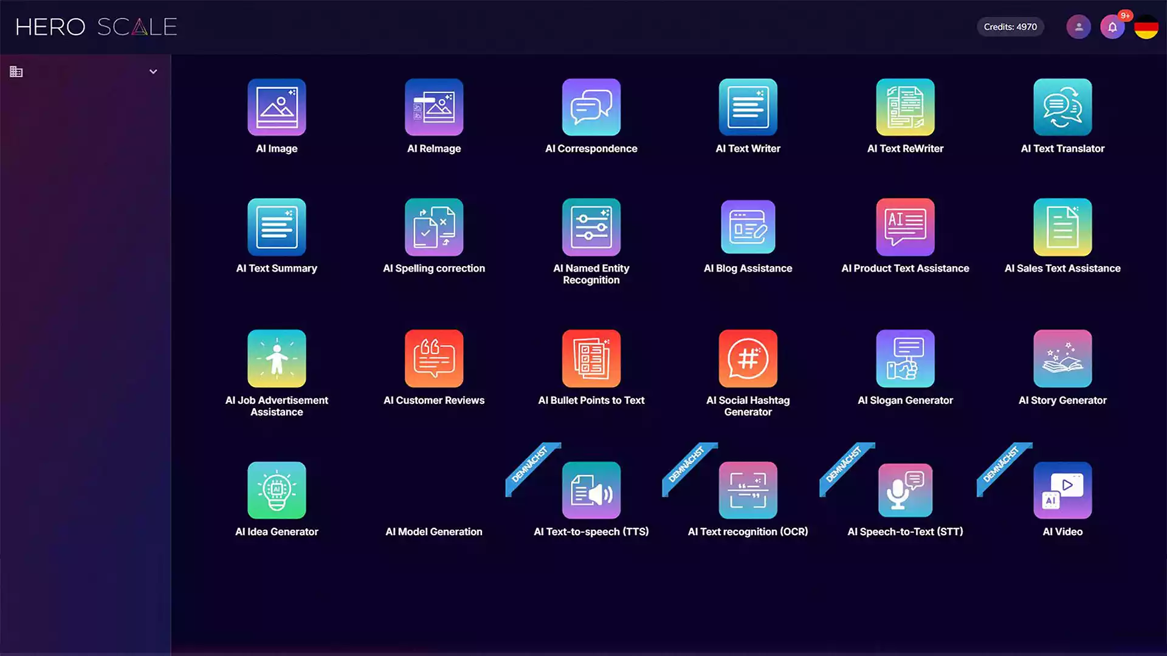1167x656 pixels.
Task: Launch the AI Idea Generator icon
Action: [277, 490]
